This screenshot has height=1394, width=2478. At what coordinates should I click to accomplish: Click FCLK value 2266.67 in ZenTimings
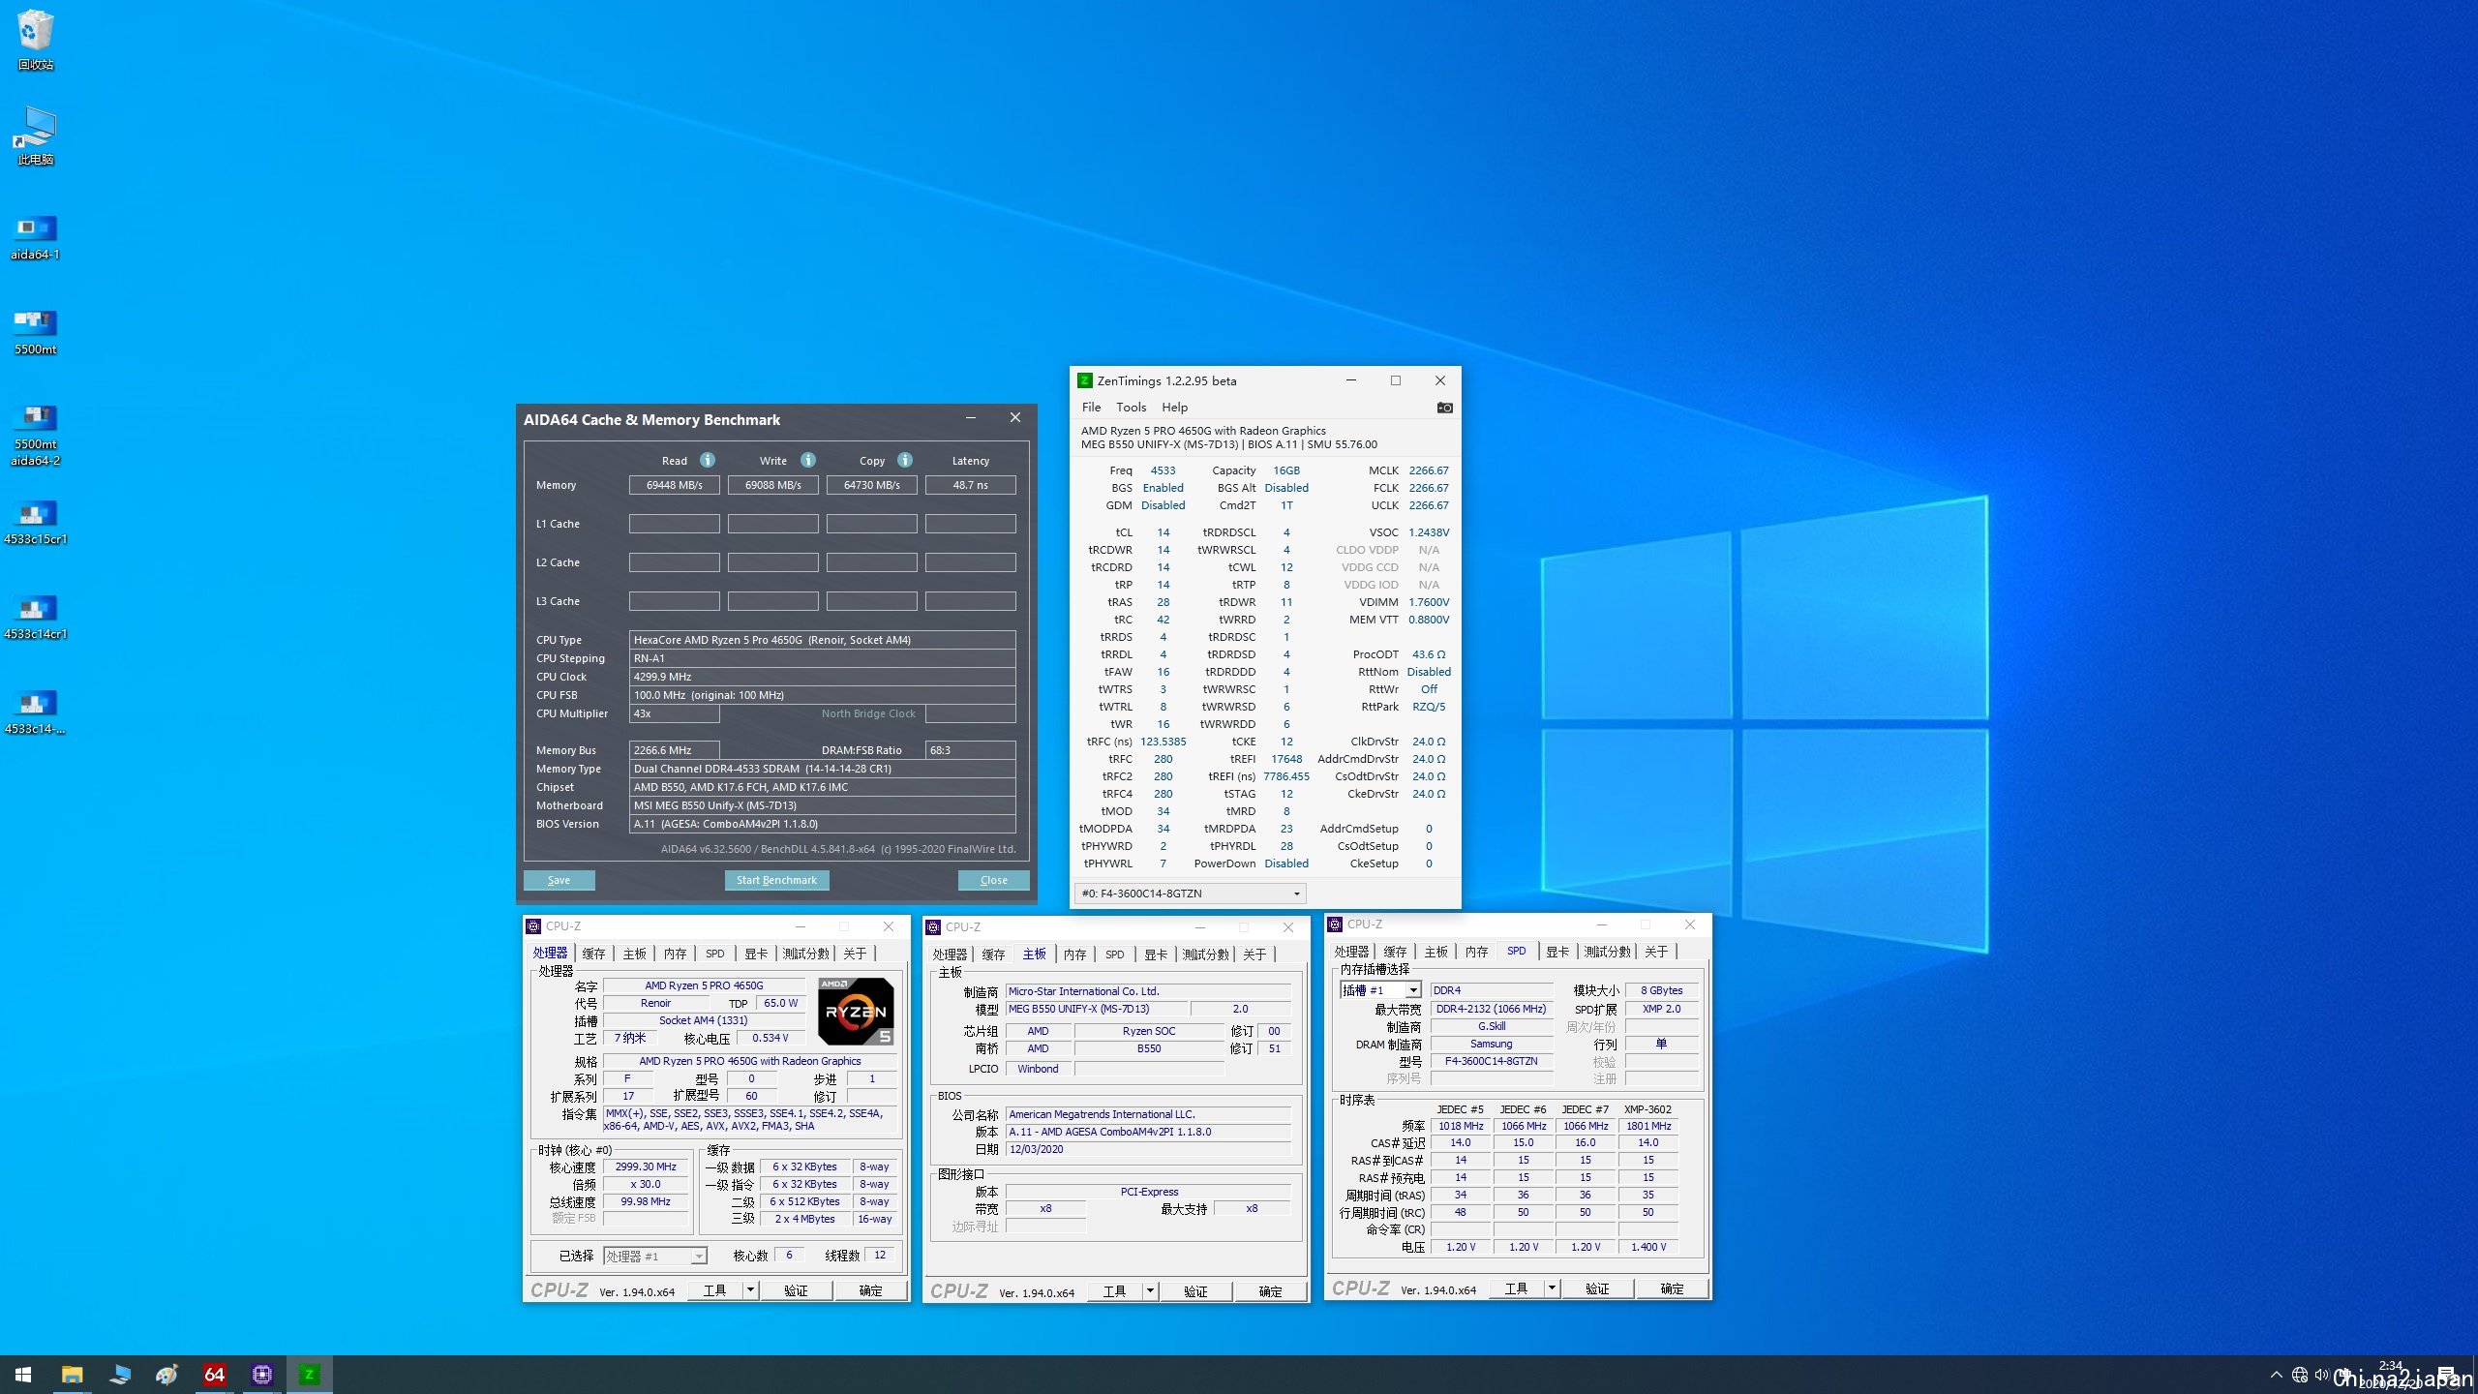pos(1429,488)
